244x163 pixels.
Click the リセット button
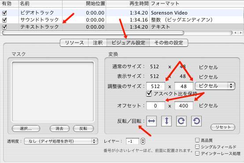[223, 127]
